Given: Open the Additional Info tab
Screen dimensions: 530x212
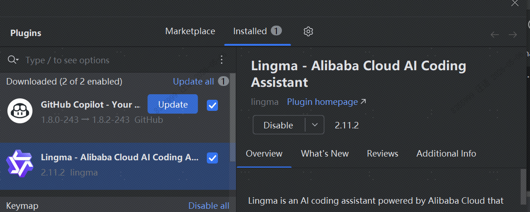Looking at the screenshot, I should pyautogui.click(x=446, y=154).
